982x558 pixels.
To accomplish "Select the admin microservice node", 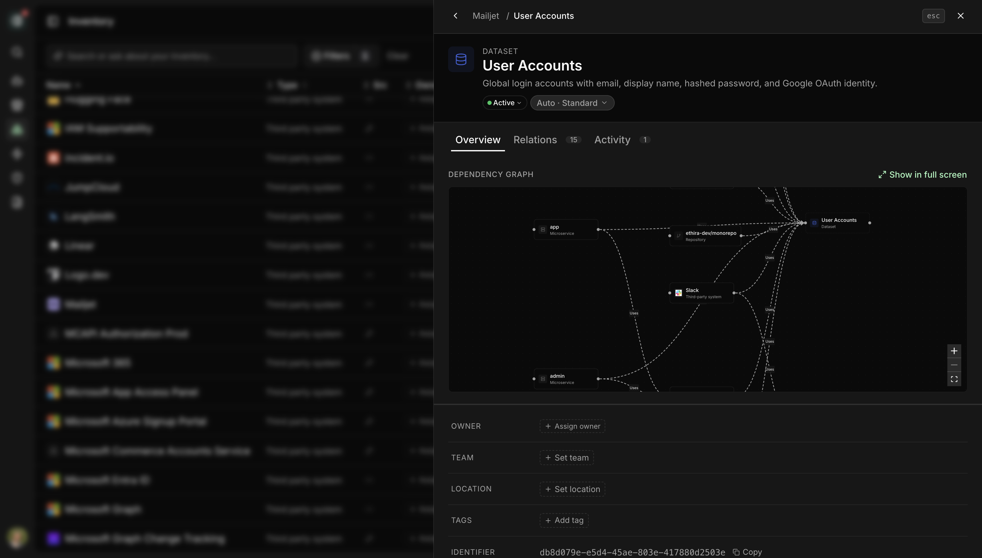I will point(565,379).
